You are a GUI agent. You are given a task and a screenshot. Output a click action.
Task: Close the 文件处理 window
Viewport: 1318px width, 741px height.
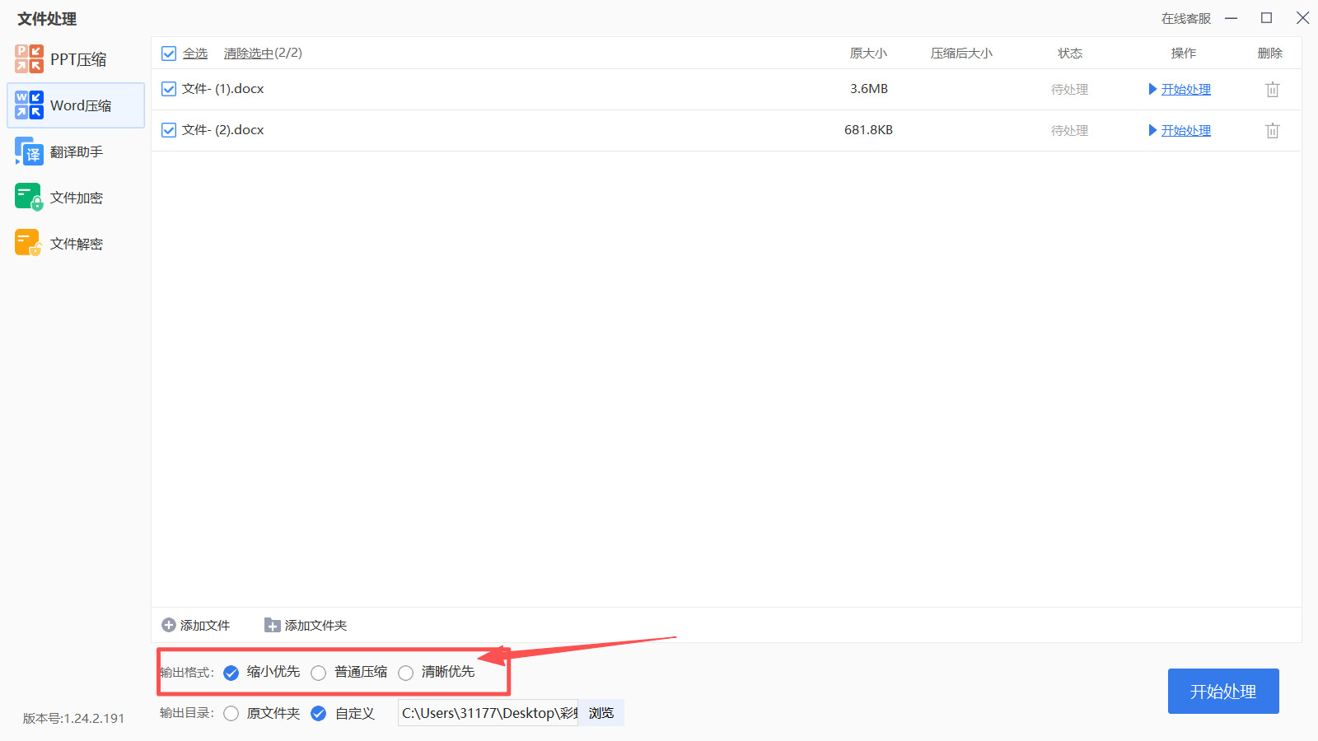coord(1302,18)
